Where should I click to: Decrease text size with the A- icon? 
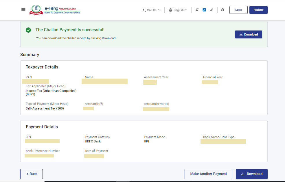197,10
